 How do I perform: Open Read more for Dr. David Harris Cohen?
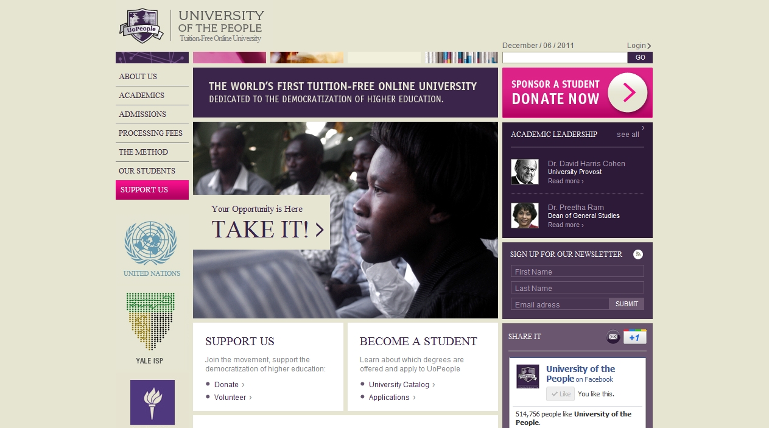[x=565, y=181]
